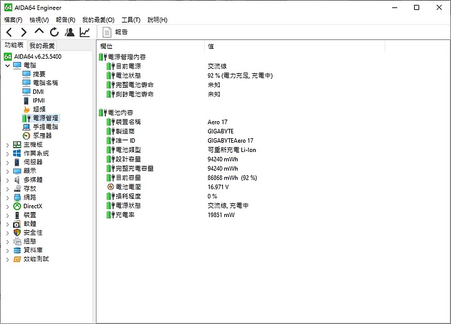This screenshot has width=451, height=324.
Task: Click the 安全性 shield icon
Action: coord(18,233)
